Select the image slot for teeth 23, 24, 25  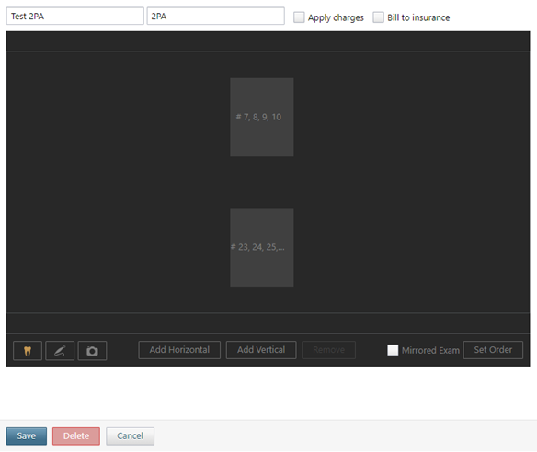click(262, 247)
